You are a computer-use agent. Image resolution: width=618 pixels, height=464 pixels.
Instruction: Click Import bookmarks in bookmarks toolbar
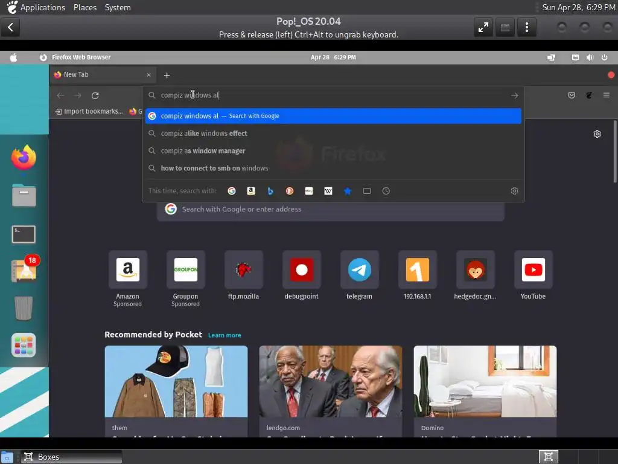click(x=89, y=112)
